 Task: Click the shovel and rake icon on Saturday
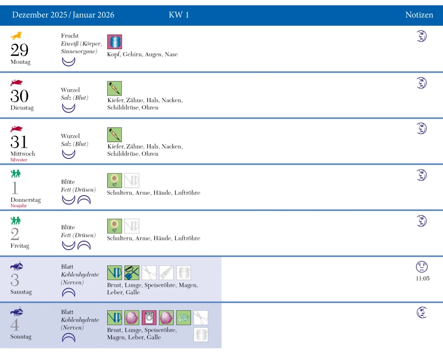click(x=132, y=273)
